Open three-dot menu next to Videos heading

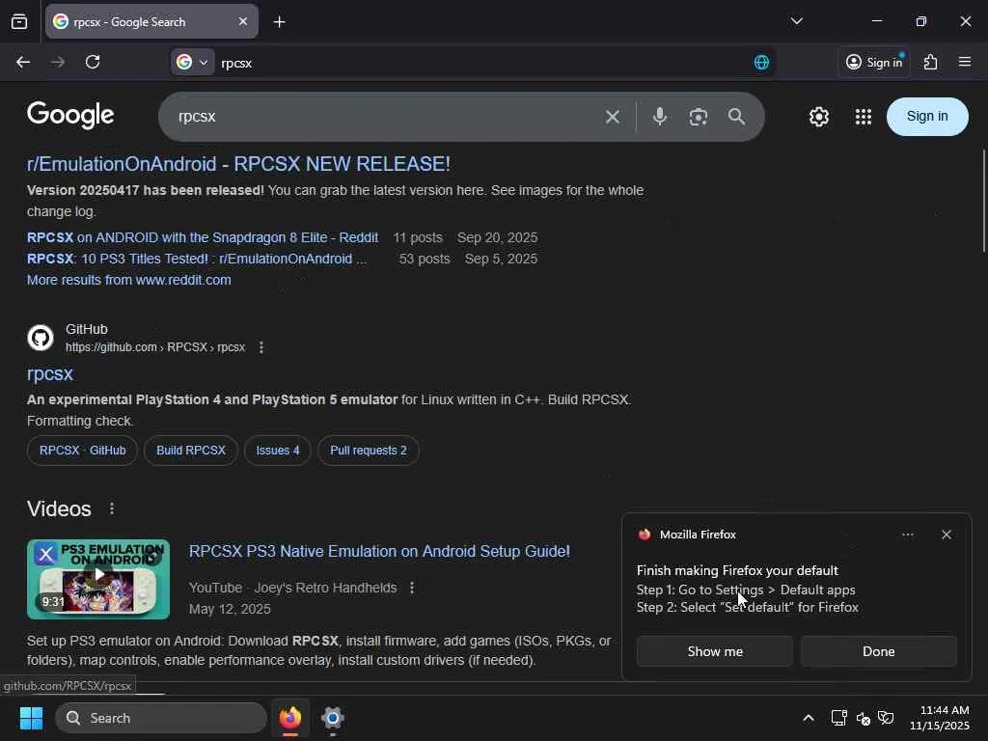coord(112,508)
